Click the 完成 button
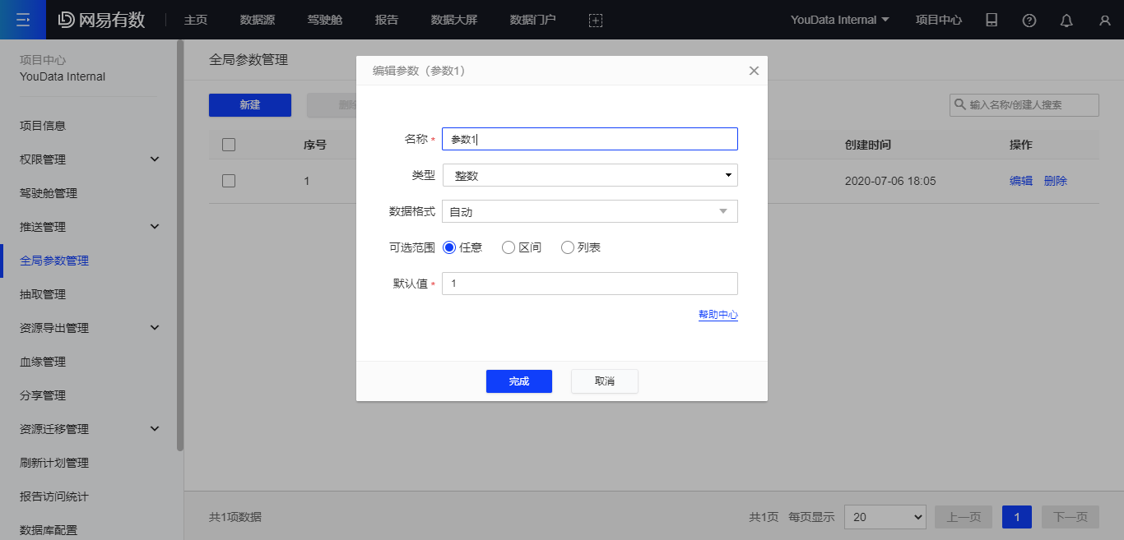 519,381
